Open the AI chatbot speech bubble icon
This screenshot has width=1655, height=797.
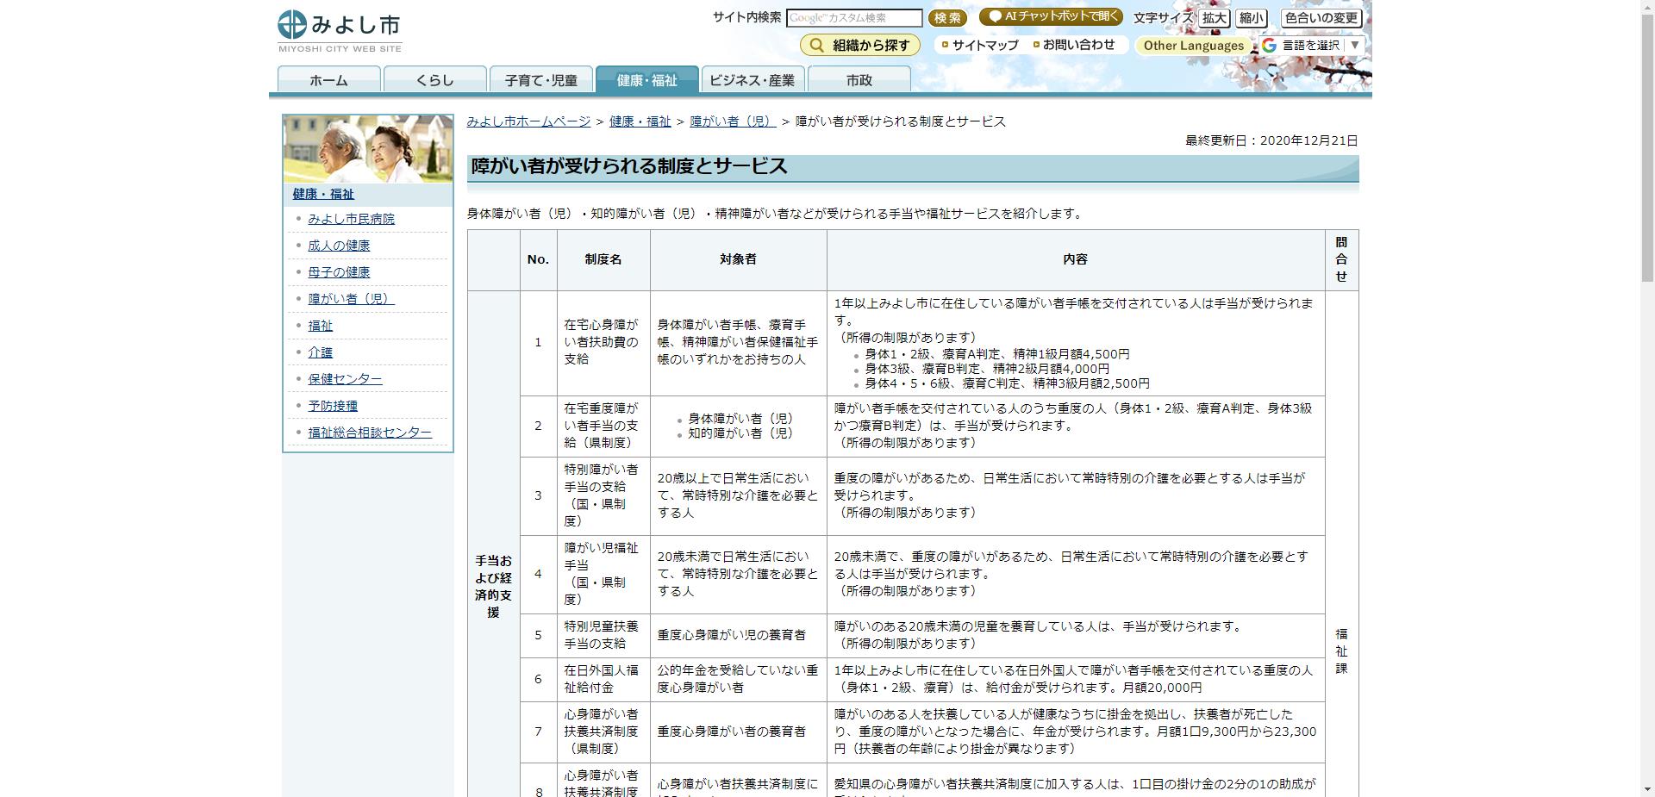click(996, 16)
